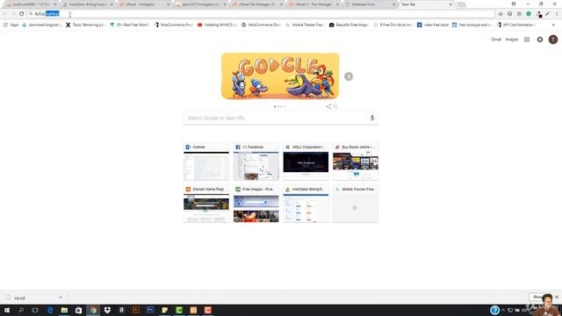Reload the page with the refresh icon
The width and height of the screenshot is (562, 316).
click(x=21, y=14)
